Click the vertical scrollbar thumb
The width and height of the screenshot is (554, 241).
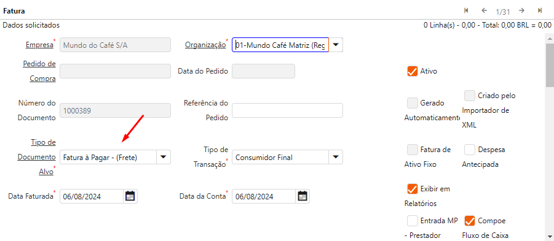[x=550, y=65]
